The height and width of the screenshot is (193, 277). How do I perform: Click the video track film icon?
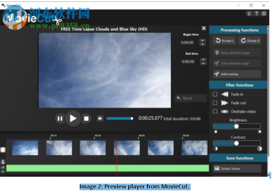(3, 150)
